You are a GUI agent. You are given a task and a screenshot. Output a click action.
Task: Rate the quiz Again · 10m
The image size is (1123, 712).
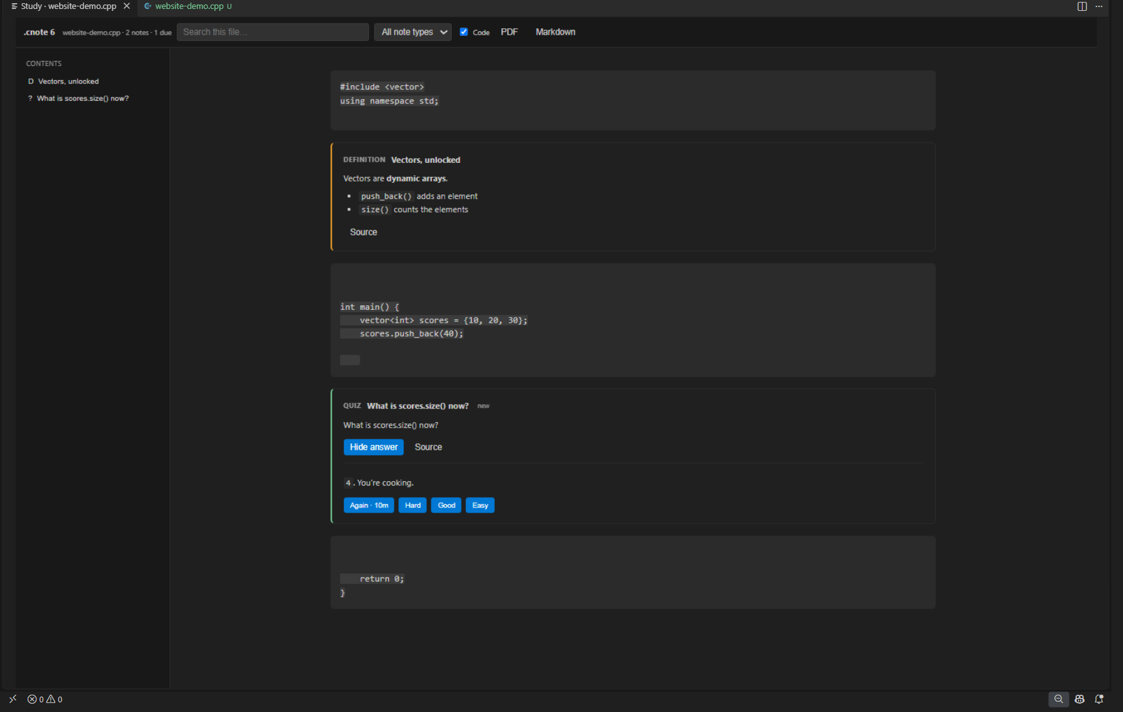tap(369, 505)
